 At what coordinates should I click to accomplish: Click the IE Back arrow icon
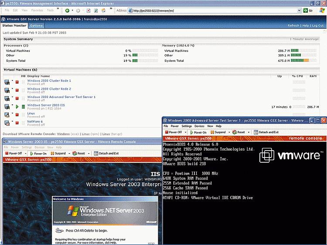tap(67, 10)
